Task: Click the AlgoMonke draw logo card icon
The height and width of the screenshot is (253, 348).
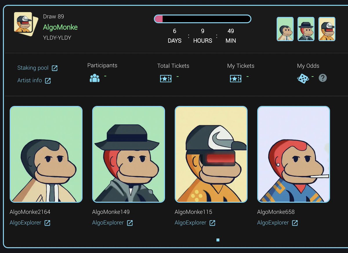Action: coord(26,24)
